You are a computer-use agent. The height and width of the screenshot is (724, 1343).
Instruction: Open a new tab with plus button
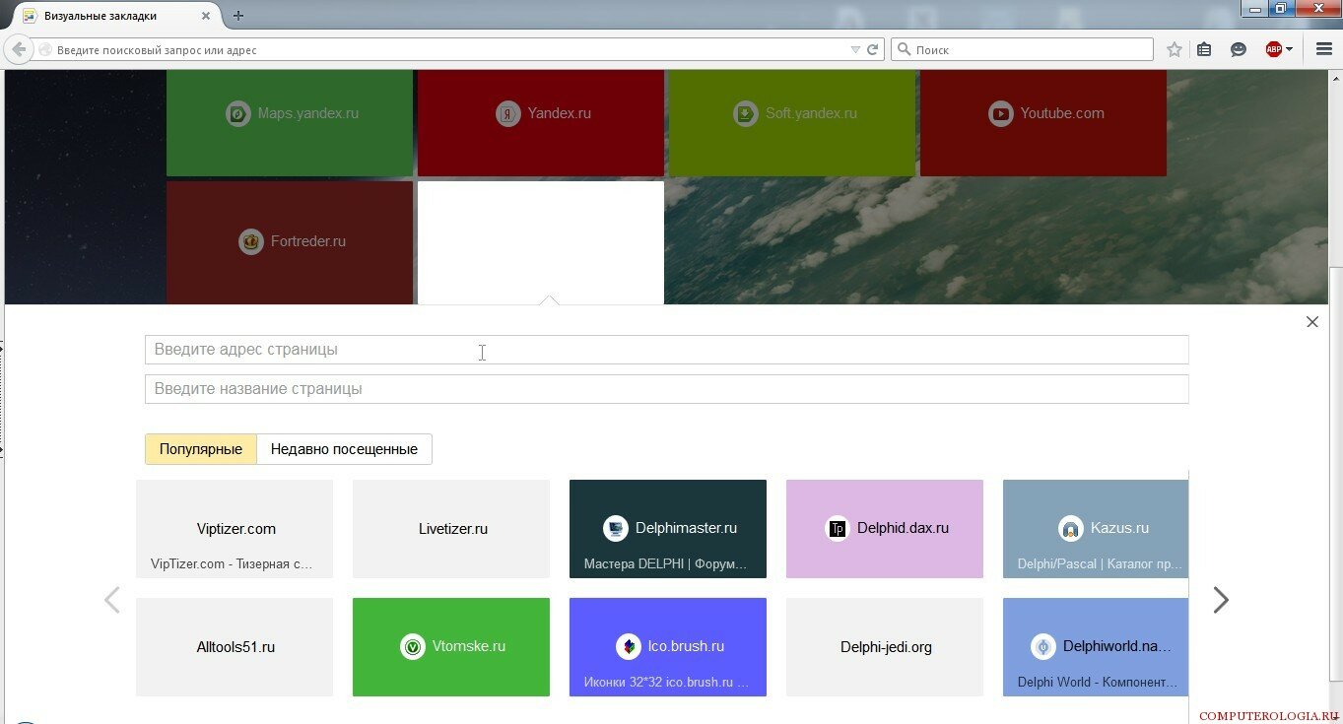(238, 16)
